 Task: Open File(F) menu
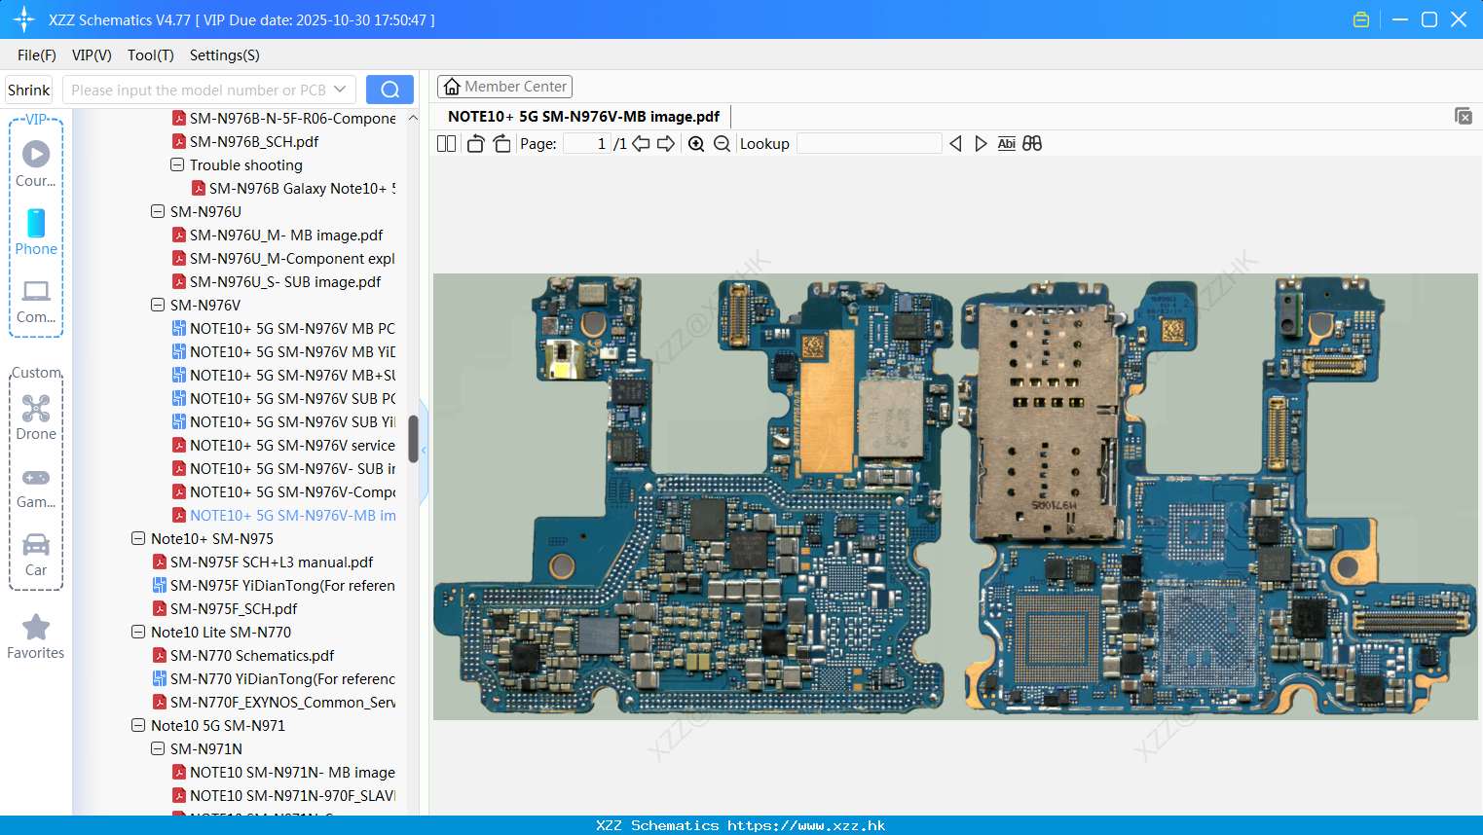pos(37,55)
